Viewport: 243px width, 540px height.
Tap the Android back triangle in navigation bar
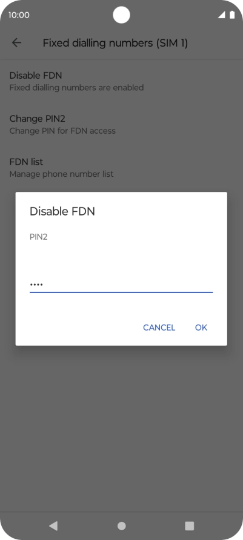53,525
